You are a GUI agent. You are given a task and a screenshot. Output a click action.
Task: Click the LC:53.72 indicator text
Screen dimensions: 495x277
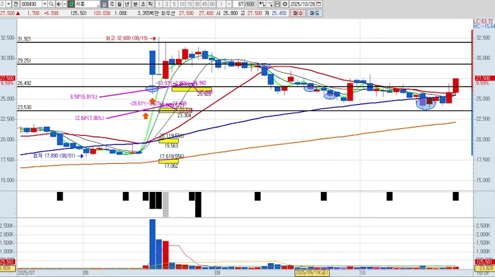[483, 21]
